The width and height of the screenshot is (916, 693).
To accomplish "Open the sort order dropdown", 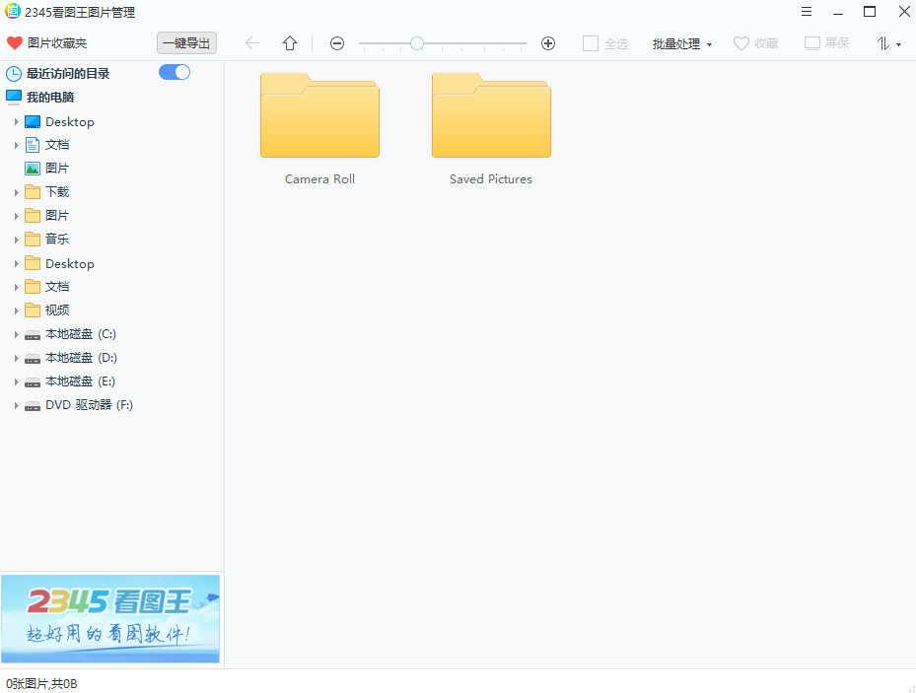I will 888,43.
